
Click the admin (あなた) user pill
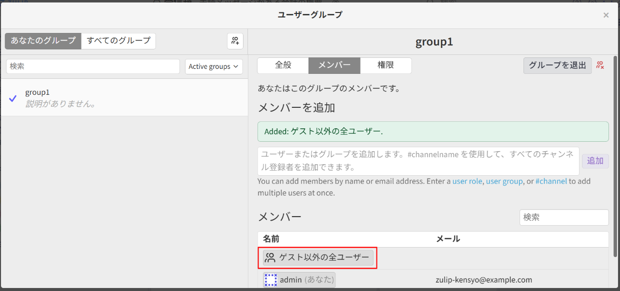pos(299,280)
